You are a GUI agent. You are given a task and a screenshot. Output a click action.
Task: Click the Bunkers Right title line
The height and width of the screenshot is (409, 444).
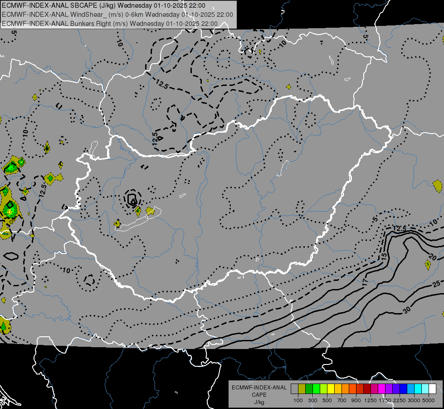point(110,24)
